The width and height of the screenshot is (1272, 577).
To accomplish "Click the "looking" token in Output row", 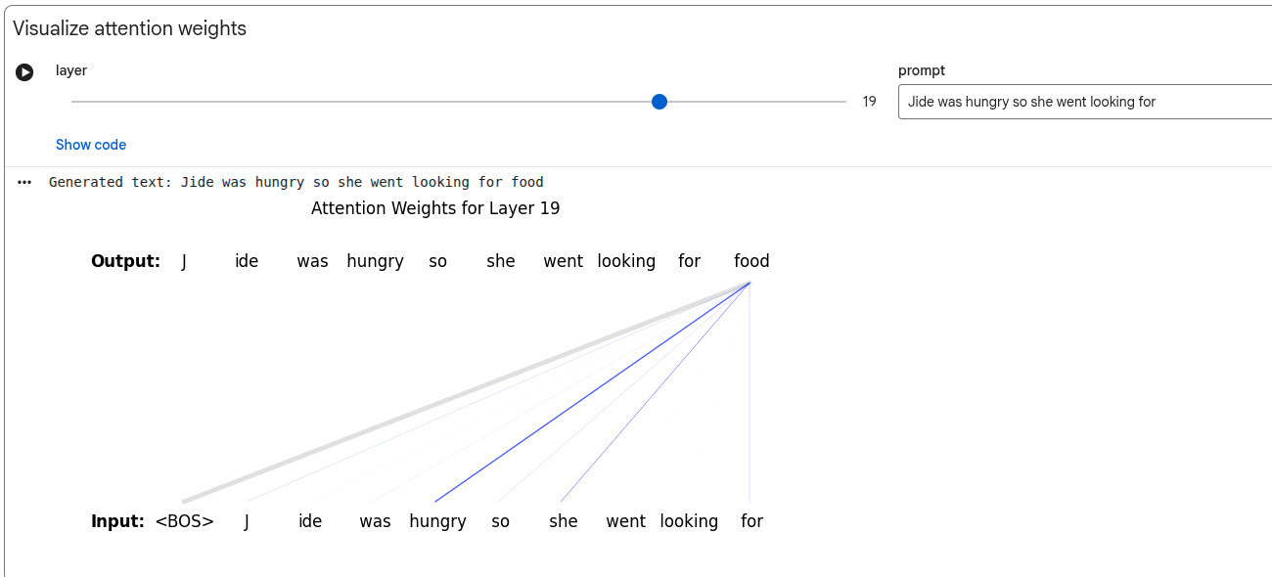I will [626, 261].
